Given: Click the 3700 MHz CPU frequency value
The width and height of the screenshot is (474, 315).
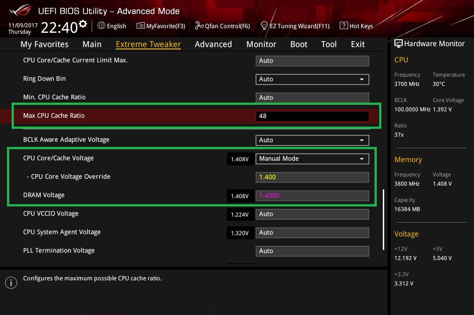Looking at the screenshot, I should [407, 84].
